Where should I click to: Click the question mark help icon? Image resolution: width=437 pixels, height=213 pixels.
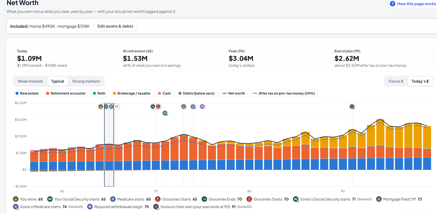(392, 4)
